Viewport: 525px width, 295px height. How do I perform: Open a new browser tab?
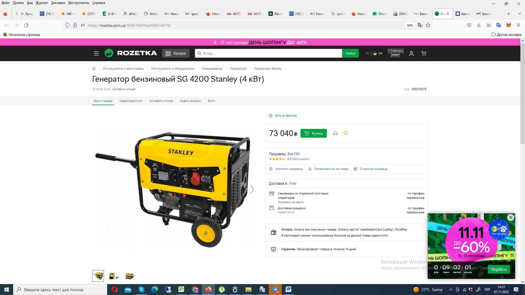point(508,14)
